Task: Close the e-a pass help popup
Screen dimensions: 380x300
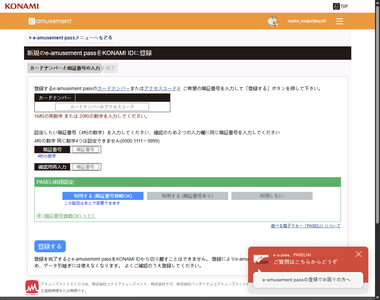Action: [359, 254]
